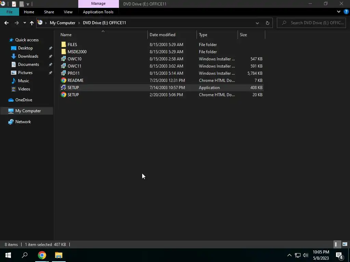The image size is (350, 262).
Task: Switch to the View ribbon tab
Action: click(x=68, y=12)
